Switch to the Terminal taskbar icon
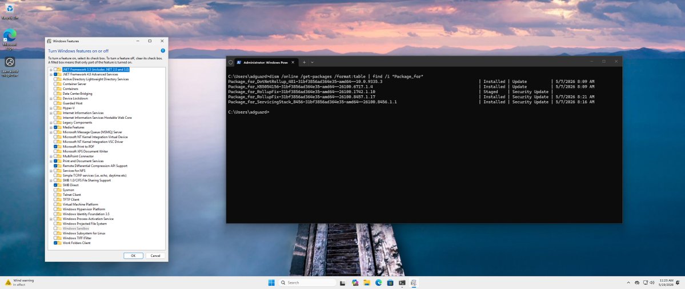The width and height of the screenshot is (685, 289). pos(402,283)
